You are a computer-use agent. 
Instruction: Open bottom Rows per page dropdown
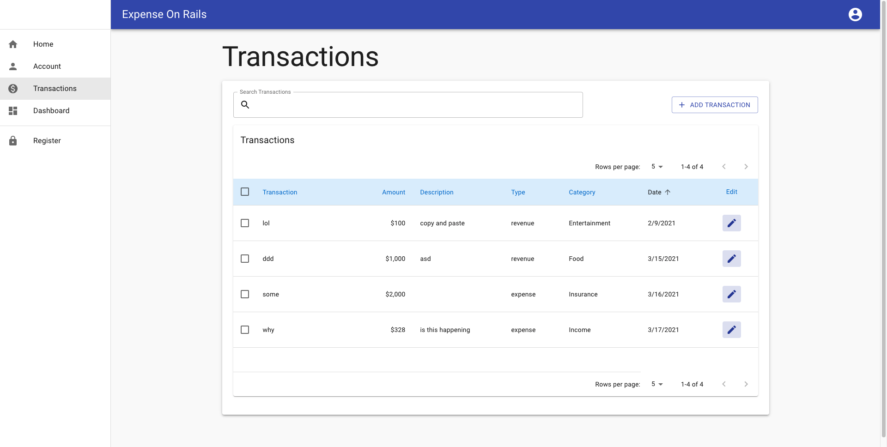pyautogui.click(x=657, y=384)
